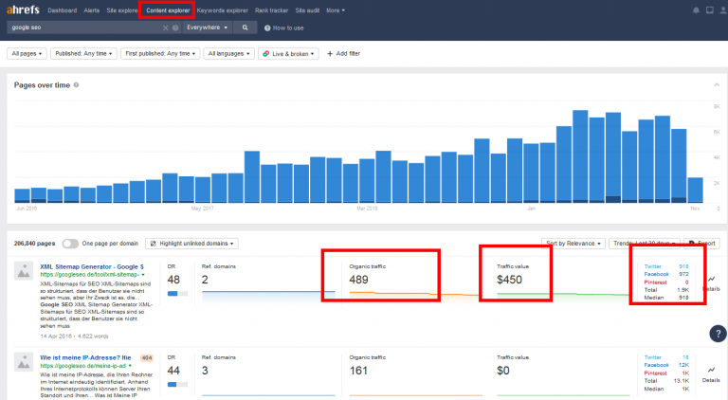Click Ref. domains value 3
Viewport: 728px width, 400px height.
pos(205,371)
